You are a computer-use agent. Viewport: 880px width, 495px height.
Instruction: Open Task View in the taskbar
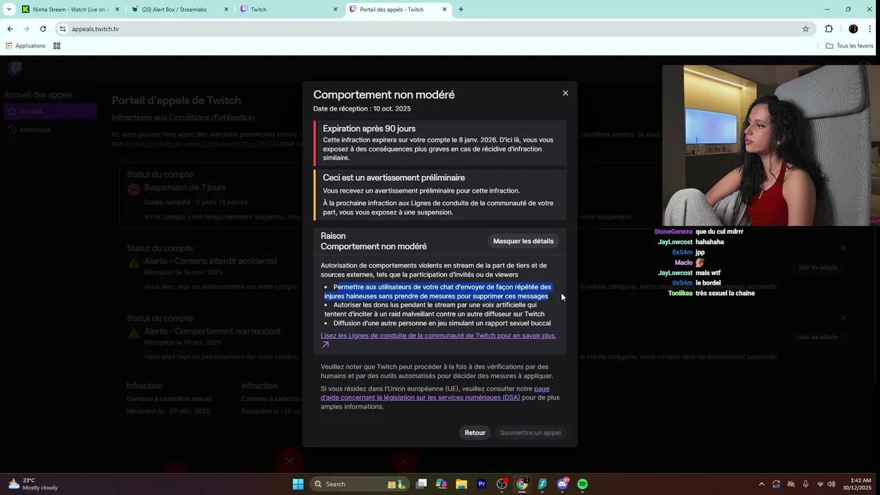point(421,484)
